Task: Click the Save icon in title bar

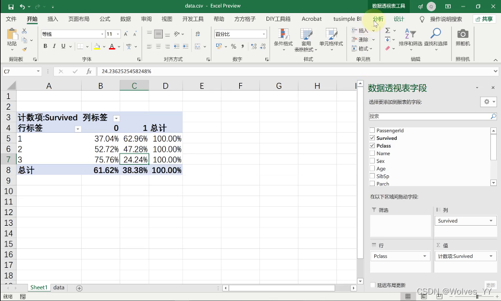Action: coord(11,7)
